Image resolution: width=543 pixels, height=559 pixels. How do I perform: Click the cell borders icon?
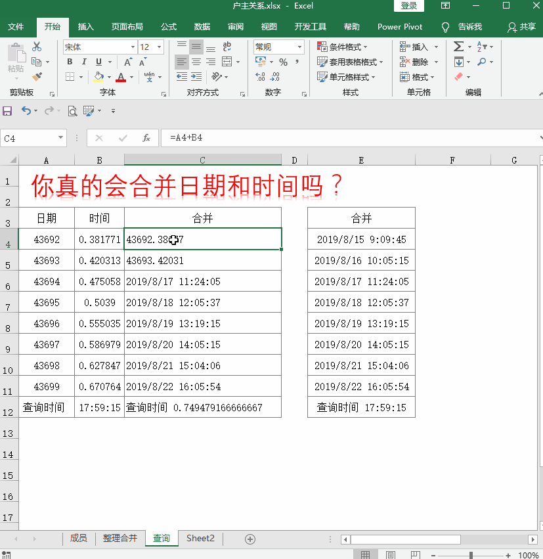coord(70,77)
